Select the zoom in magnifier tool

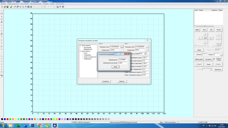[20, 7]
